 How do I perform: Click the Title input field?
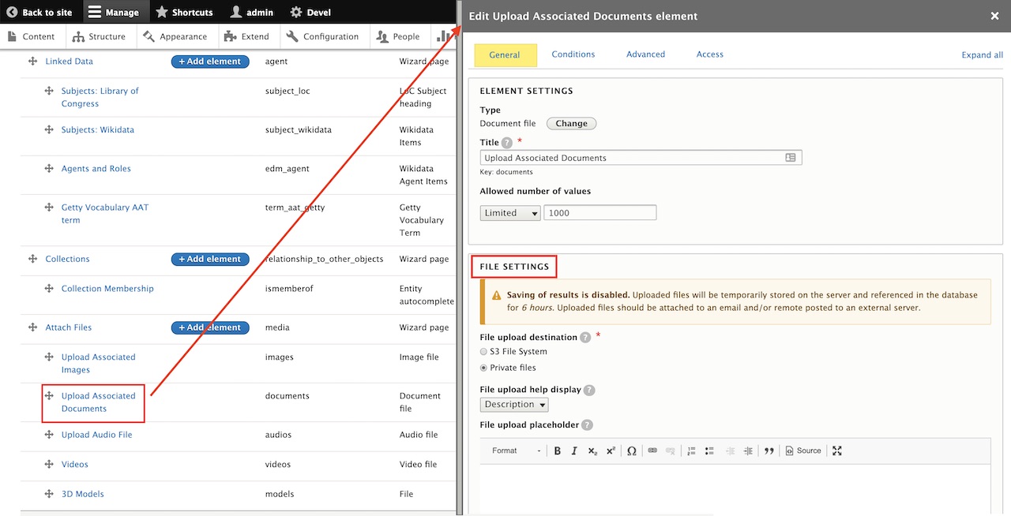pos(632,158)
